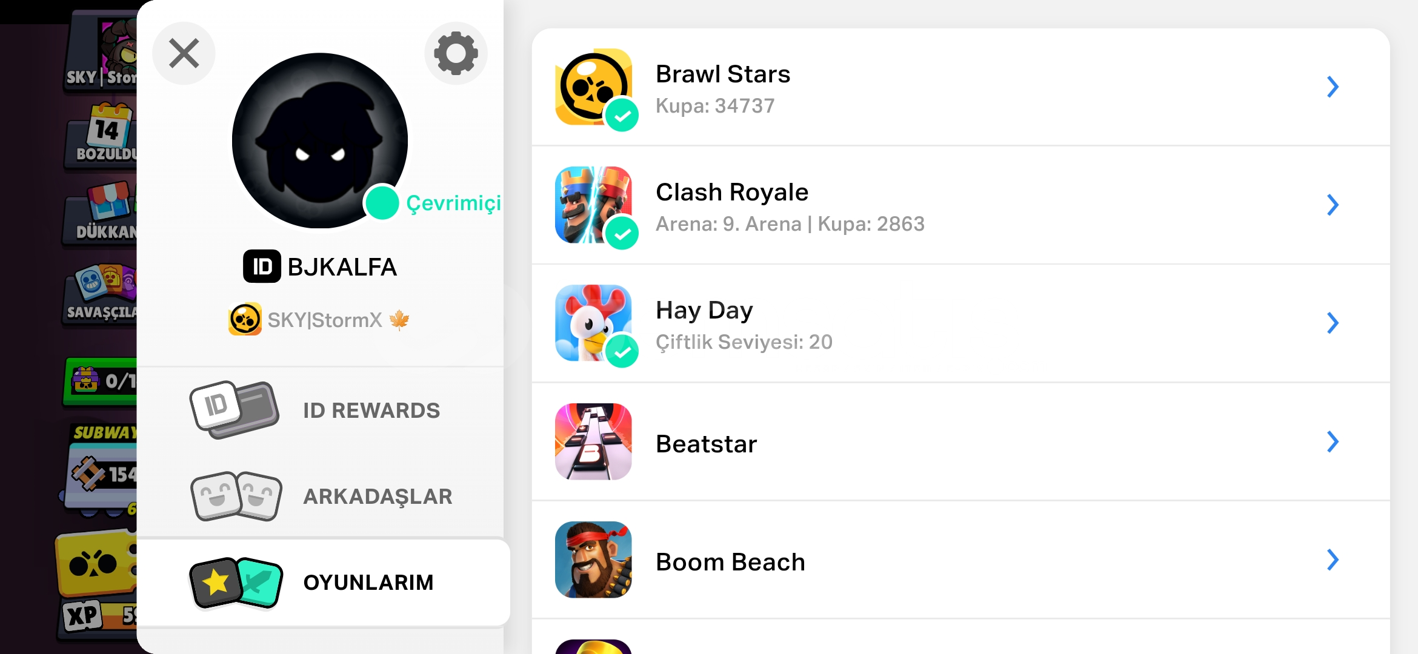Viewport: 1418px width, 654px height.
Task: Expand Clash Royale row chevron
Action: 1333,205
